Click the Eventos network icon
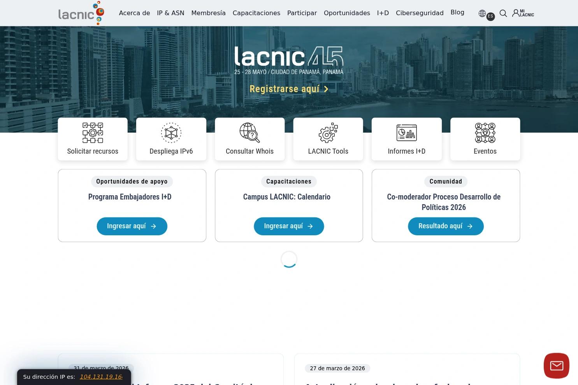This screenshot has width=578, height=385. point(485,133)
